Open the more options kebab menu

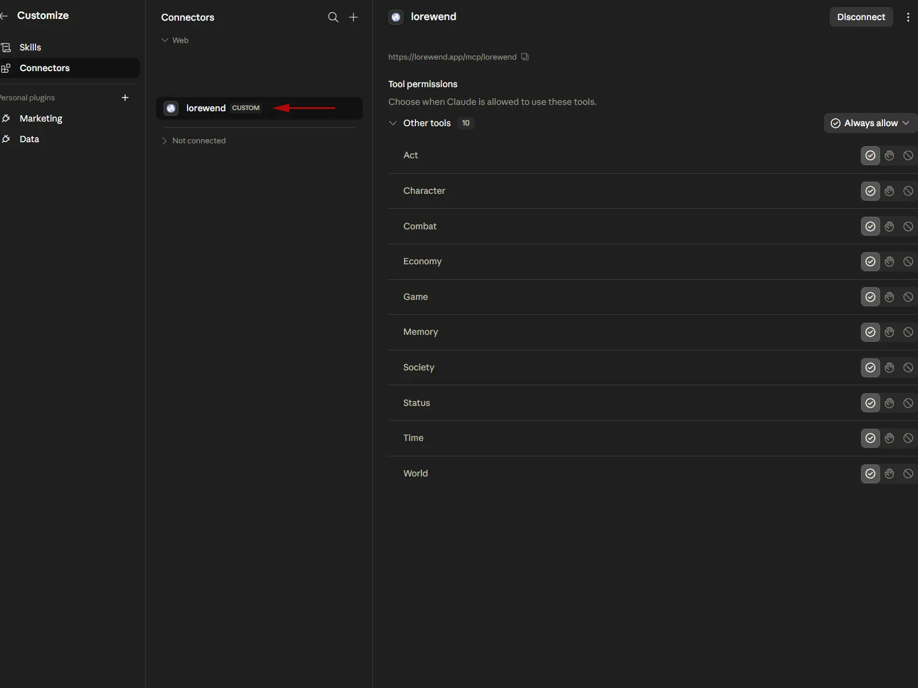point(908,17)
